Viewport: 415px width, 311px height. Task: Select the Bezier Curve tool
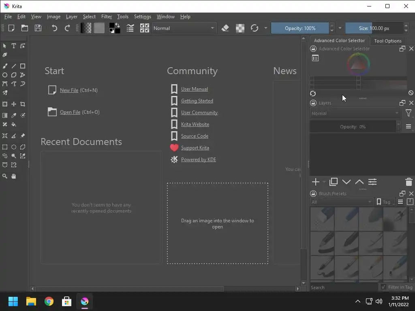click(x=5, y=84)
